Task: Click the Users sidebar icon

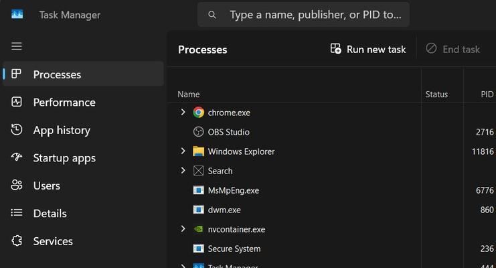Action: (x=17, y=185)
